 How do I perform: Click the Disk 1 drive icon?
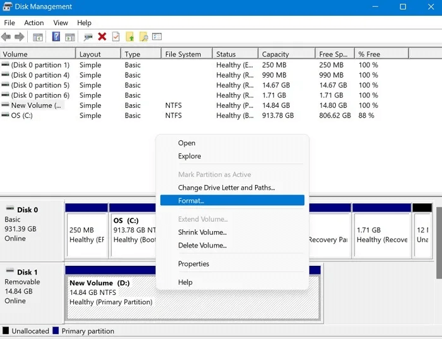point(10,271)
